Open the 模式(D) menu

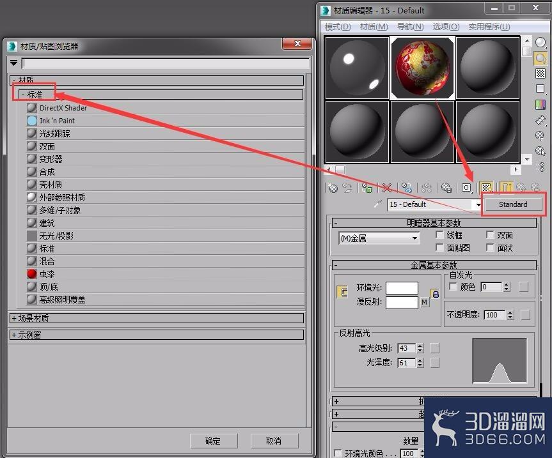click(338, 27)
